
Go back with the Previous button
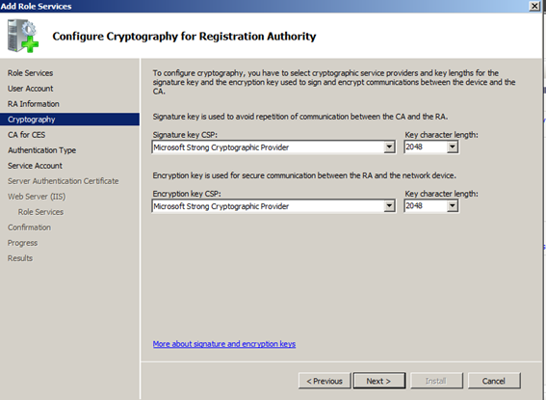click(325, 381)
